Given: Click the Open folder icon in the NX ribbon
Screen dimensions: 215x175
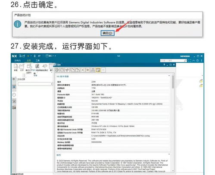Looking at the screenshot, I should click(x=22, y=66).
